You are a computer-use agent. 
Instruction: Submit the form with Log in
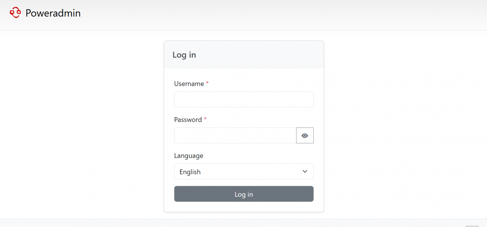pyautogui.click(x=244, y=194)
